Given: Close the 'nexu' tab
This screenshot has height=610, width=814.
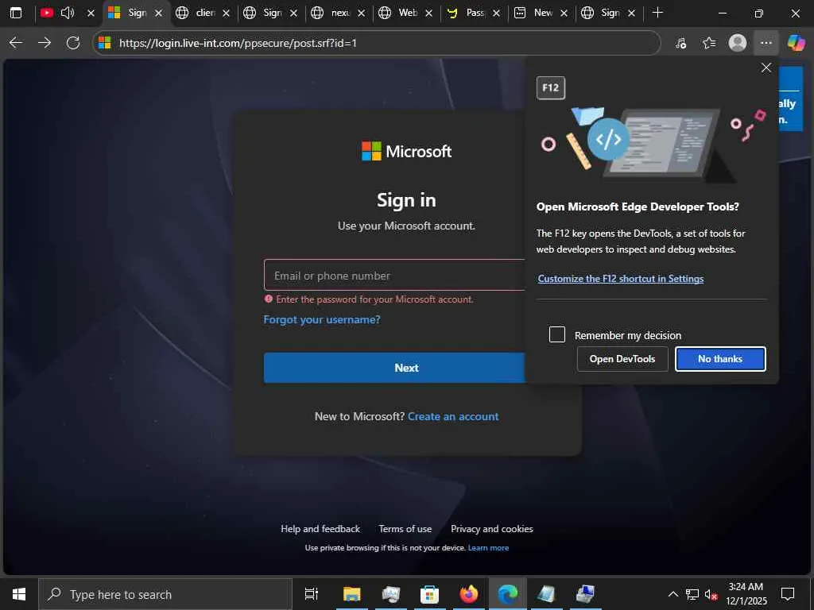Looking at the screenshot, I should tap(362, 13).
